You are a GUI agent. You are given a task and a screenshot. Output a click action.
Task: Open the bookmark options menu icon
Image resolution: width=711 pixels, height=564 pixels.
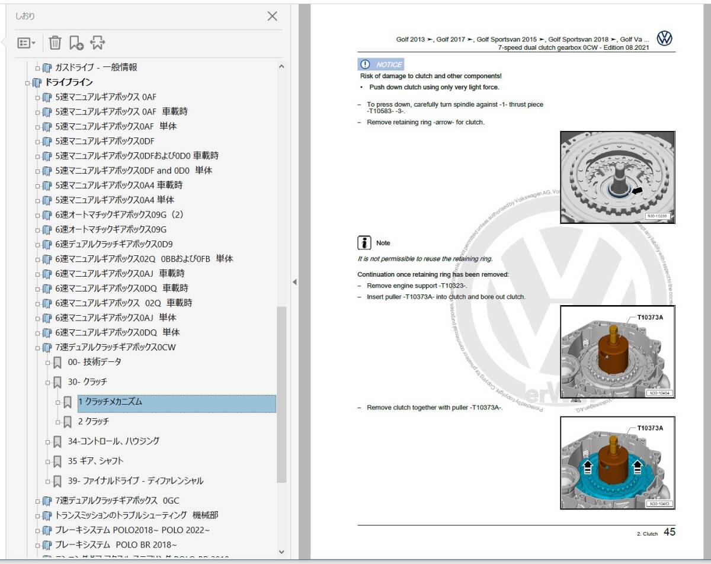pos(26,43)
